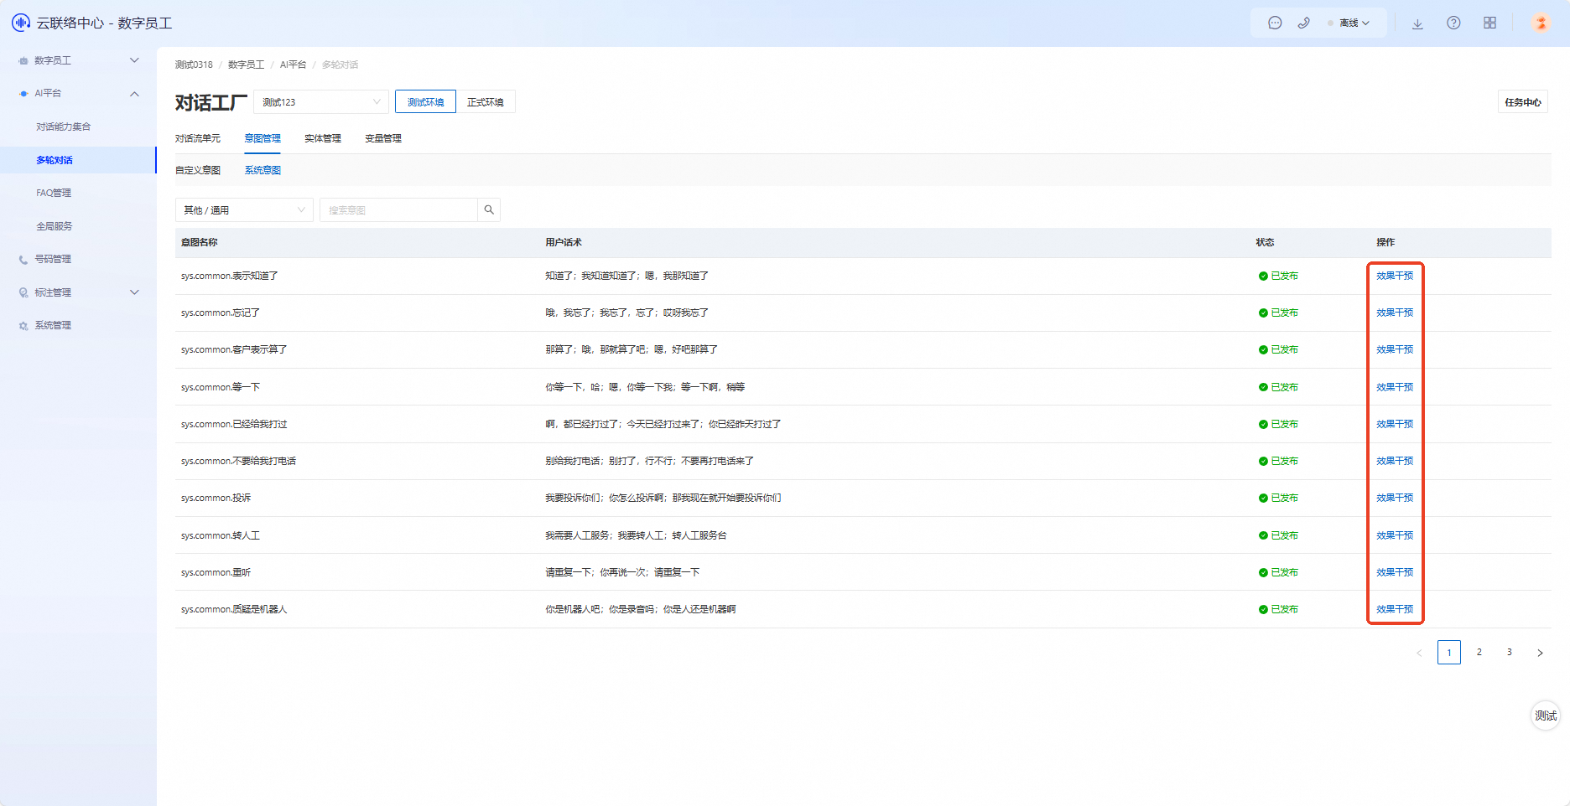Click 效果干预 for sys.common.已经给我打过
The image size is (1570, 806).
tap(1395, 424)
